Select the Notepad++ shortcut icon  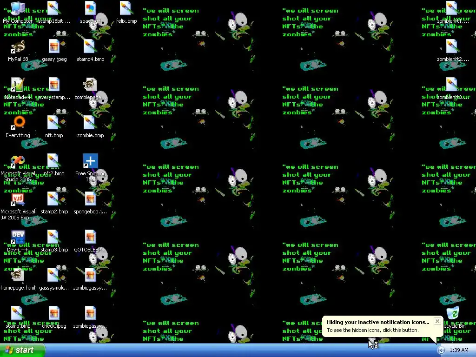[18, 85]
